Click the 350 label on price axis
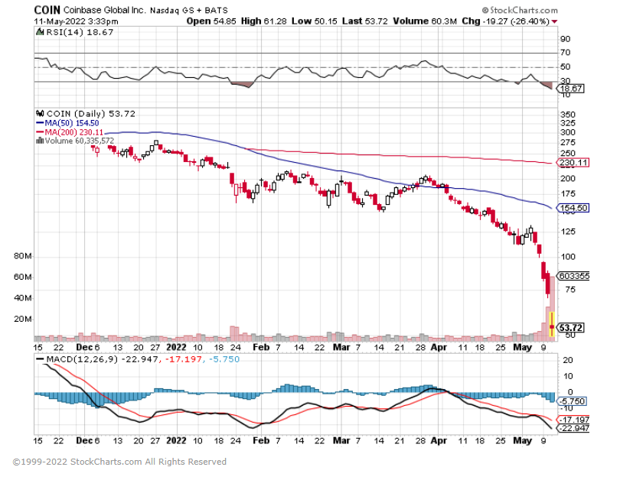This screenshot has width=620, height=480. pyautogui.click(x=568, y=115)
